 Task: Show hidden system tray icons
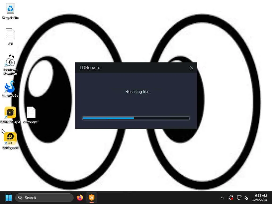click(x=222, y=198)
